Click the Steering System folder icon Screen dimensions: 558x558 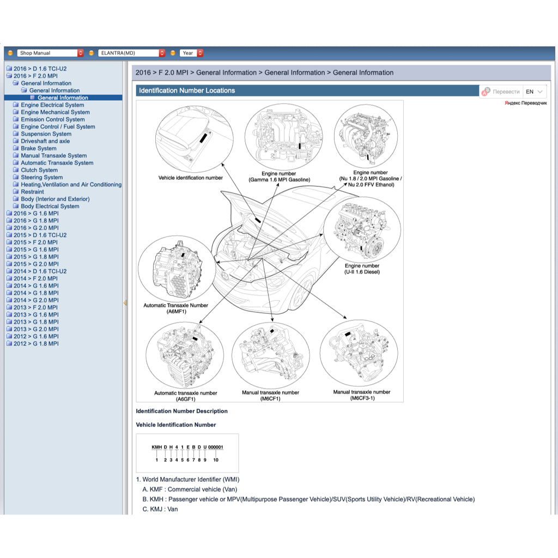pyautogui.click(x=16, y=177)
